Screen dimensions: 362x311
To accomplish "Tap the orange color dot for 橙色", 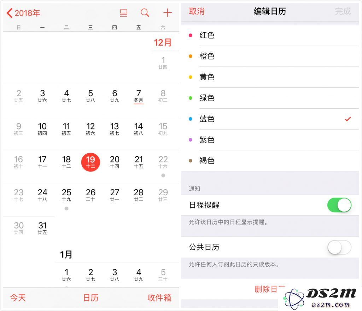I will click(x=191, y=56).
